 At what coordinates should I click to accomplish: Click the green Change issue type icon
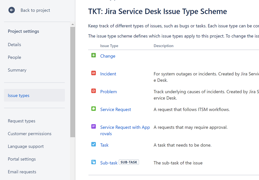94,55
